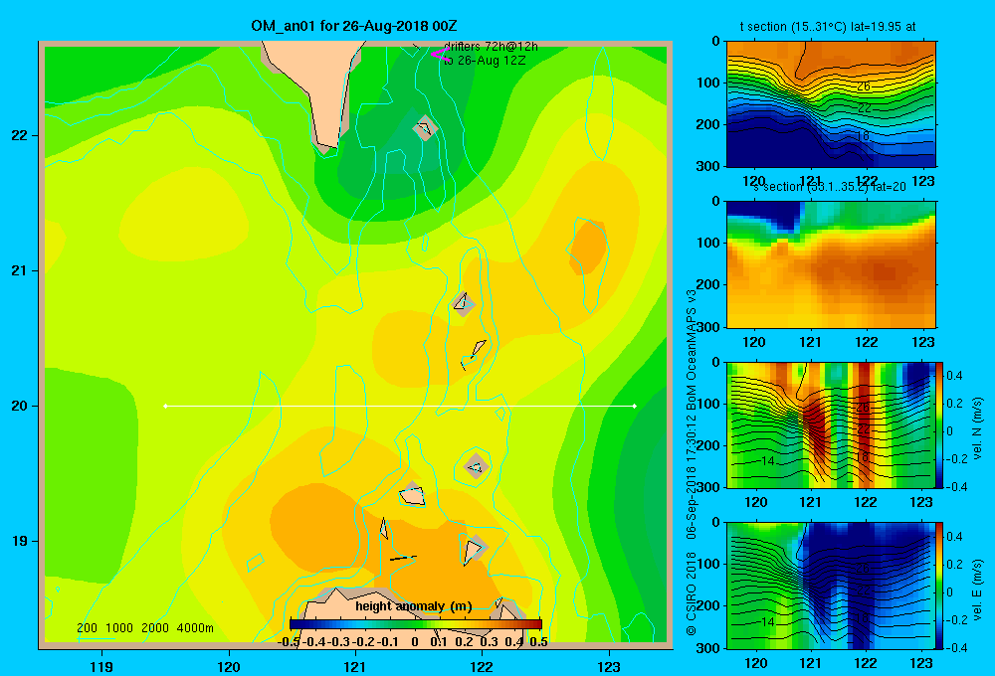Click the 'drifters 72h@12h' annotation text
Screen dimensions: 995x676
click(491, 47)
